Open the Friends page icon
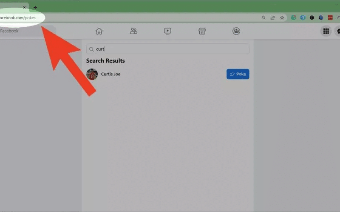This screenshot has height=212, width=340. click(133, 31)
